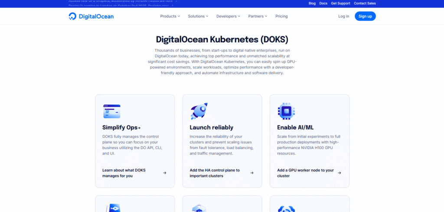The height and width of the screenshot is (212, 444).
Task: Click the rocket icon above Launch reliably
Action: coord(199,111)
